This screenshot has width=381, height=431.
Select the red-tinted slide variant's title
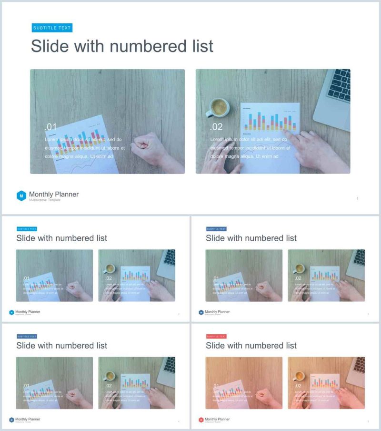coord(251,346)
